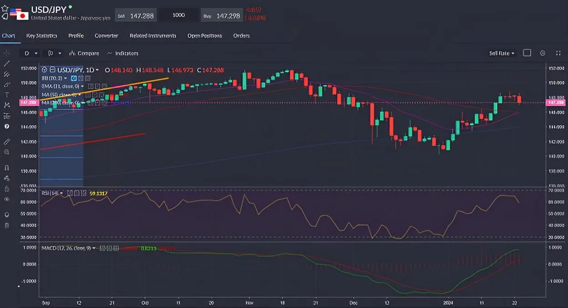Screen dimensions: 568x308
Task: Toggle magnet mode in the drawing toolbar
Action: click(x=7, y=168)
